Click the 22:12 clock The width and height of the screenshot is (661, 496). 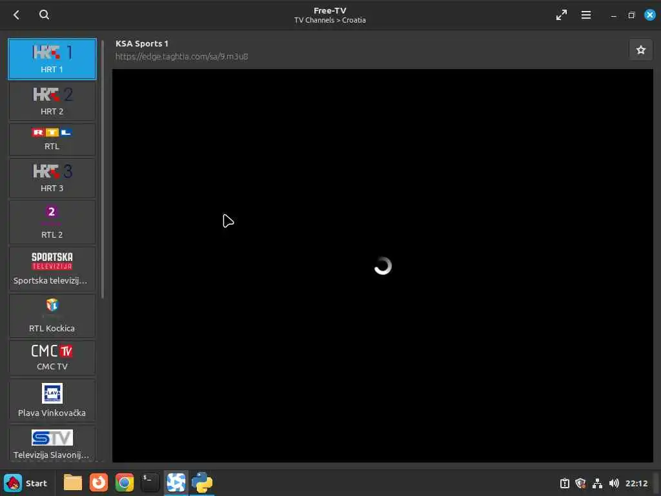click(636, 484)
